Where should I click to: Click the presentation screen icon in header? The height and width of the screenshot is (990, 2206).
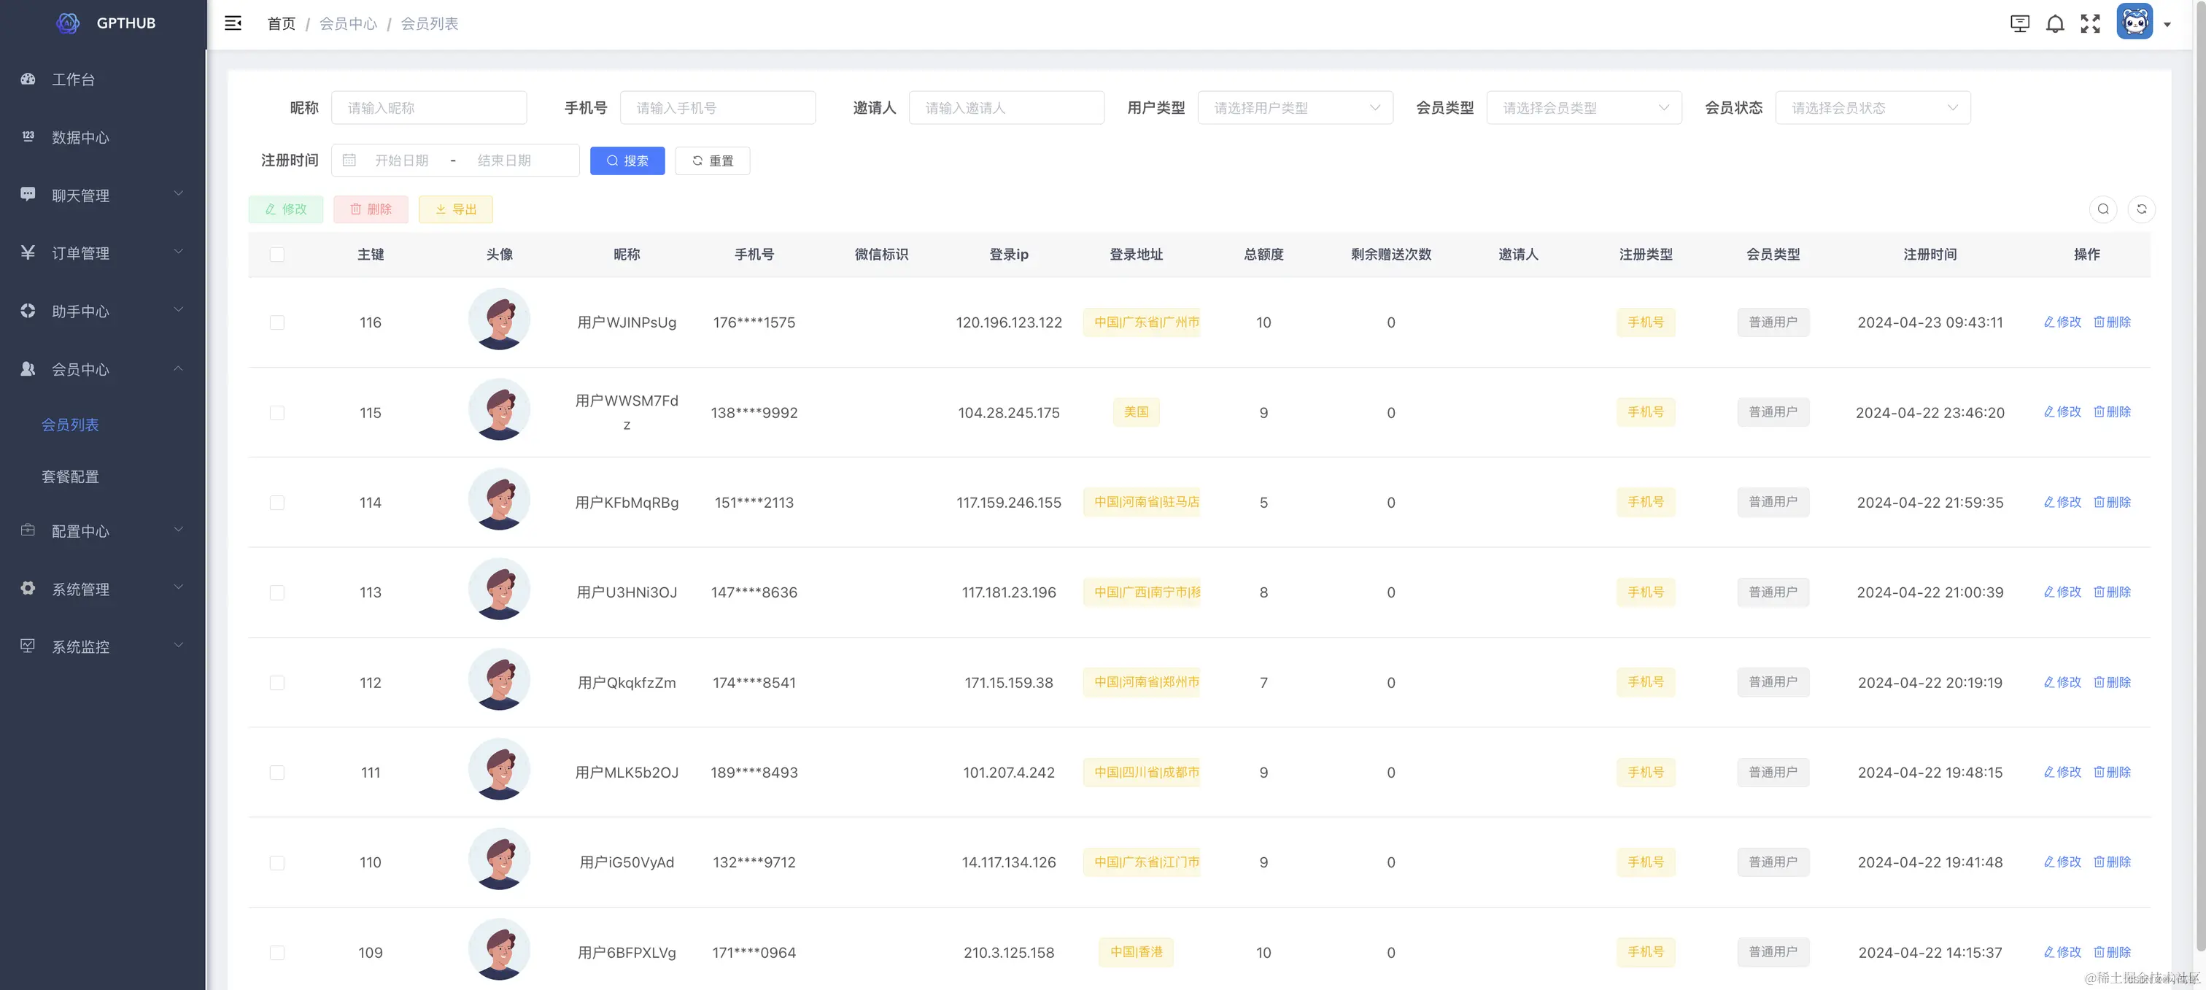(2019, 24)
